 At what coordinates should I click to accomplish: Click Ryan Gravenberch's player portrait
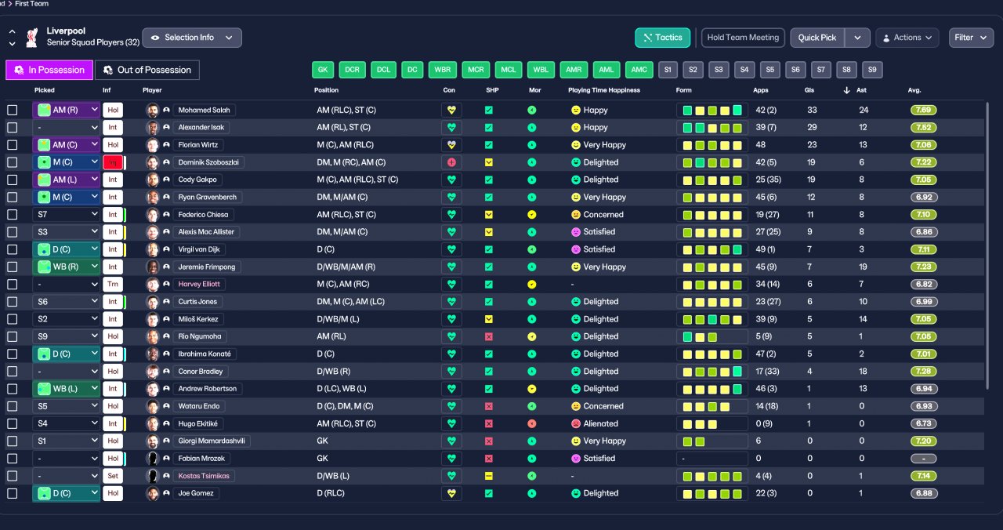coord(153,198)
